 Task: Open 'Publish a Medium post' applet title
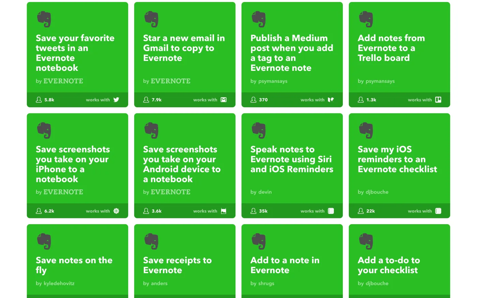(292, 53)
